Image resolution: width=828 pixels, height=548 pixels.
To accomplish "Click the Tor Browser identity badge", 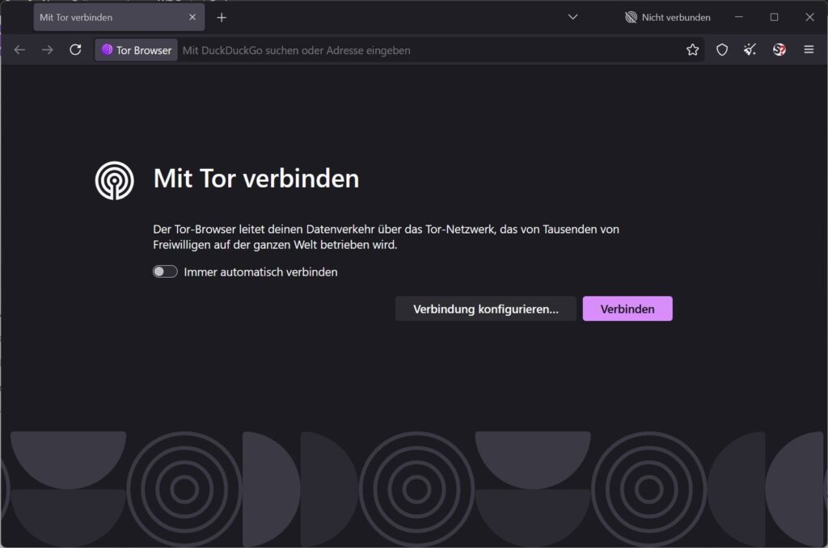I will pos(136,50).
